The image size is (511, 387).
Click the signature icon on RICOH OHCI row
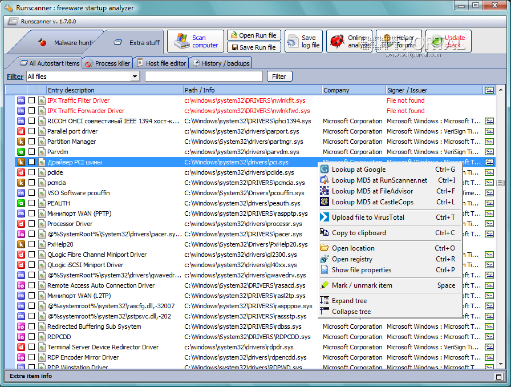point(489,121)
